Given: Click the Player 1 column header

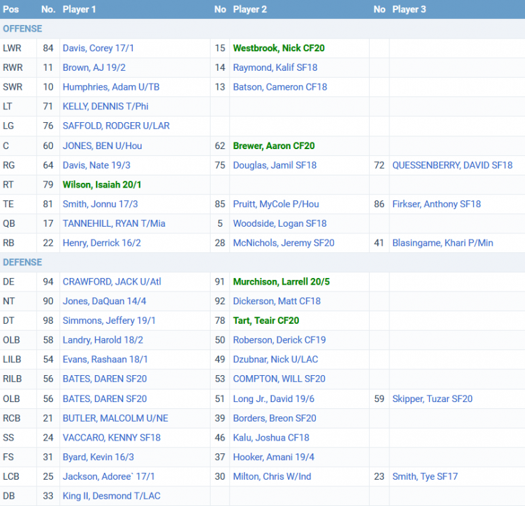Looking at the screenshot, I should click(x=79, y=9).
